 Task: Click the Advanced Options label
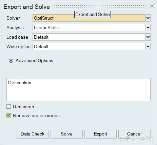pyautogui.click(x=35, y=61)
